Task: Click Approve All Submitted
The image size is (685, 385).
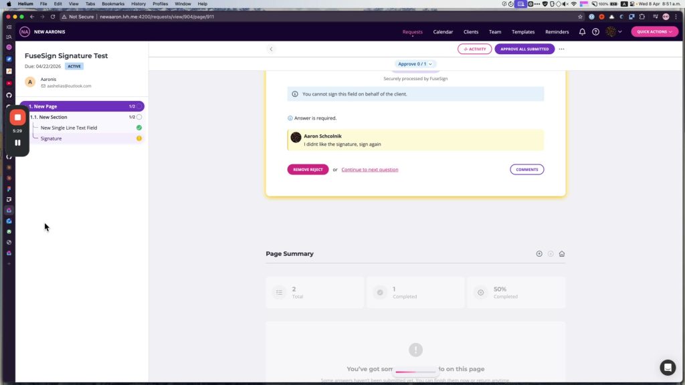Action: [524, 49]
